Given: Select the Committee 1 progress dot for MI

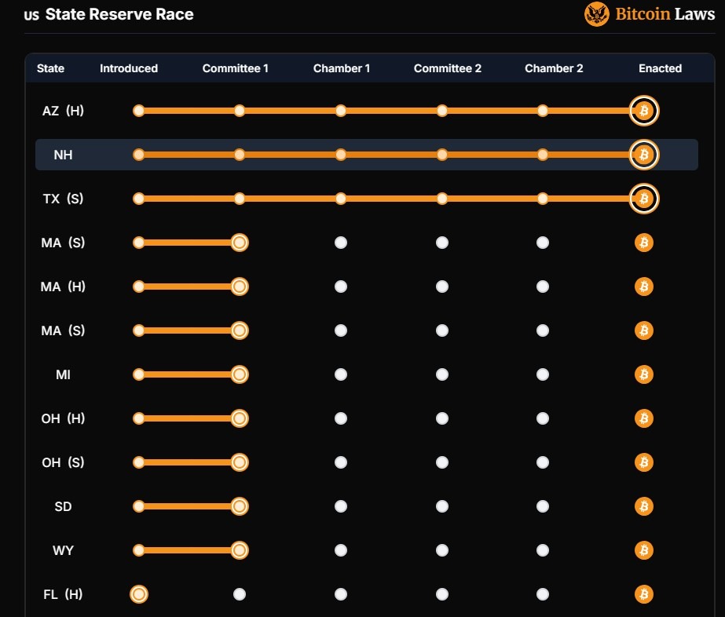Looking at the screenshot, I should 240,374.
